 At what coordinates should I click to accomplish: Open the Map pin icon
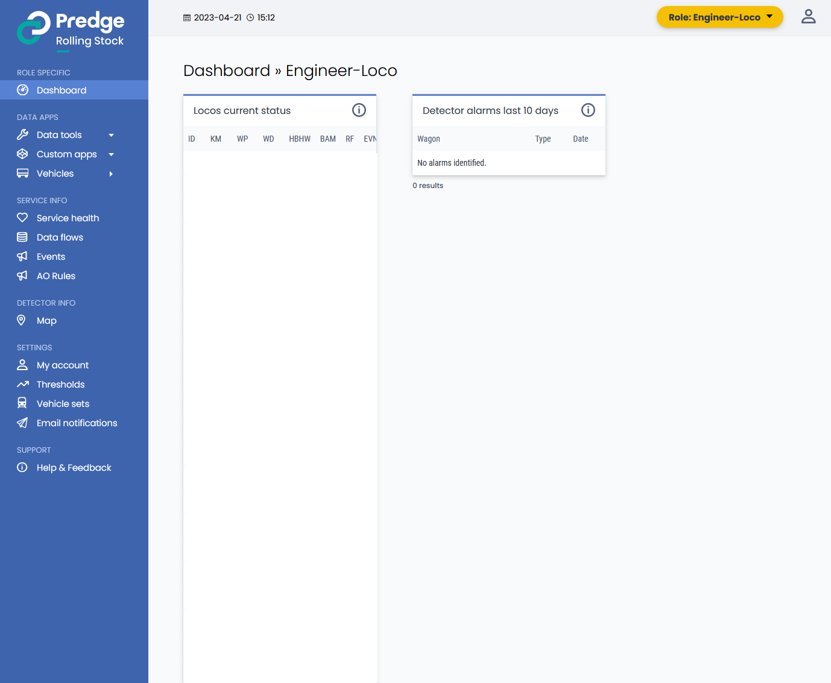[22, 320]
